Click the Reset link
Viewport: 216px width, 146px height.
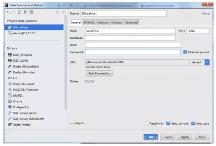206,13
